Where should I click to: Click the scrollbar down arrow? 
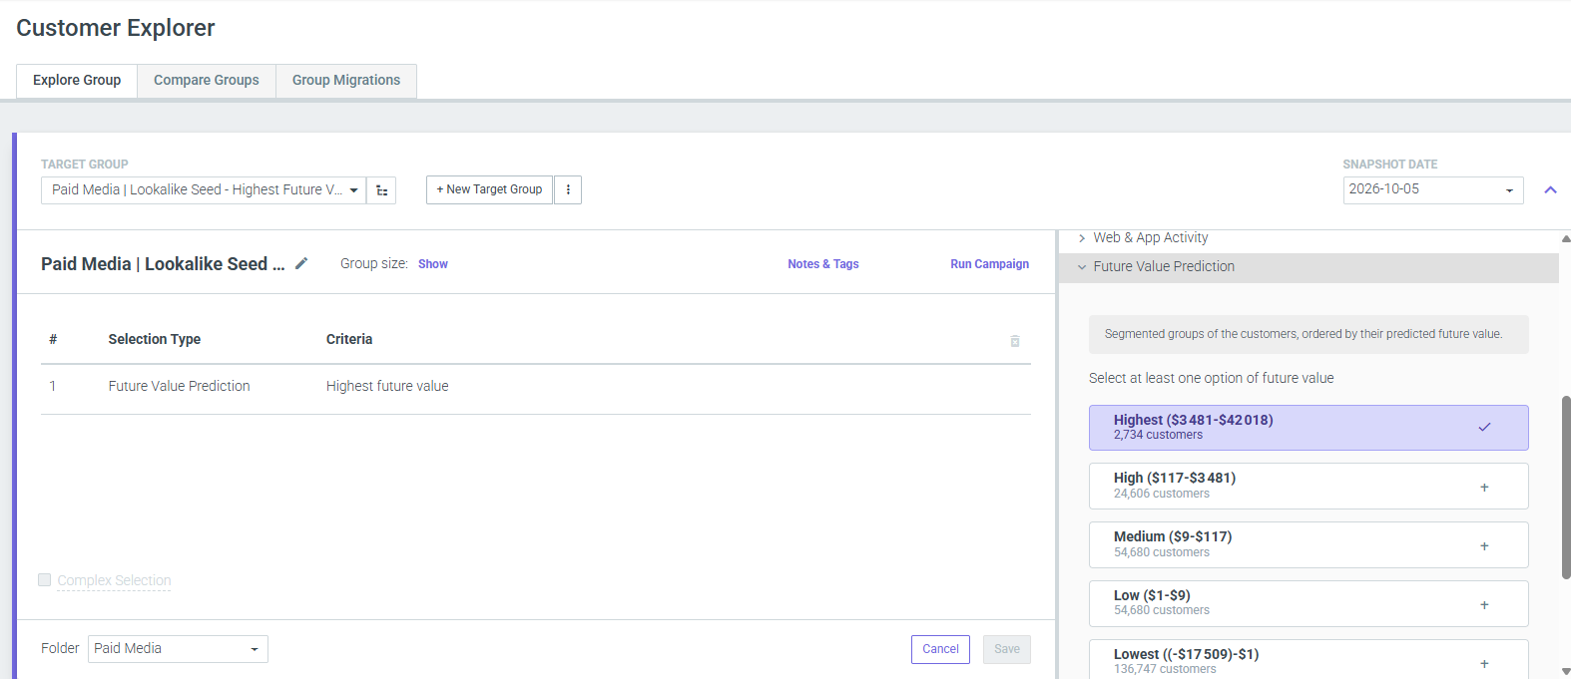pos(1566,671)
